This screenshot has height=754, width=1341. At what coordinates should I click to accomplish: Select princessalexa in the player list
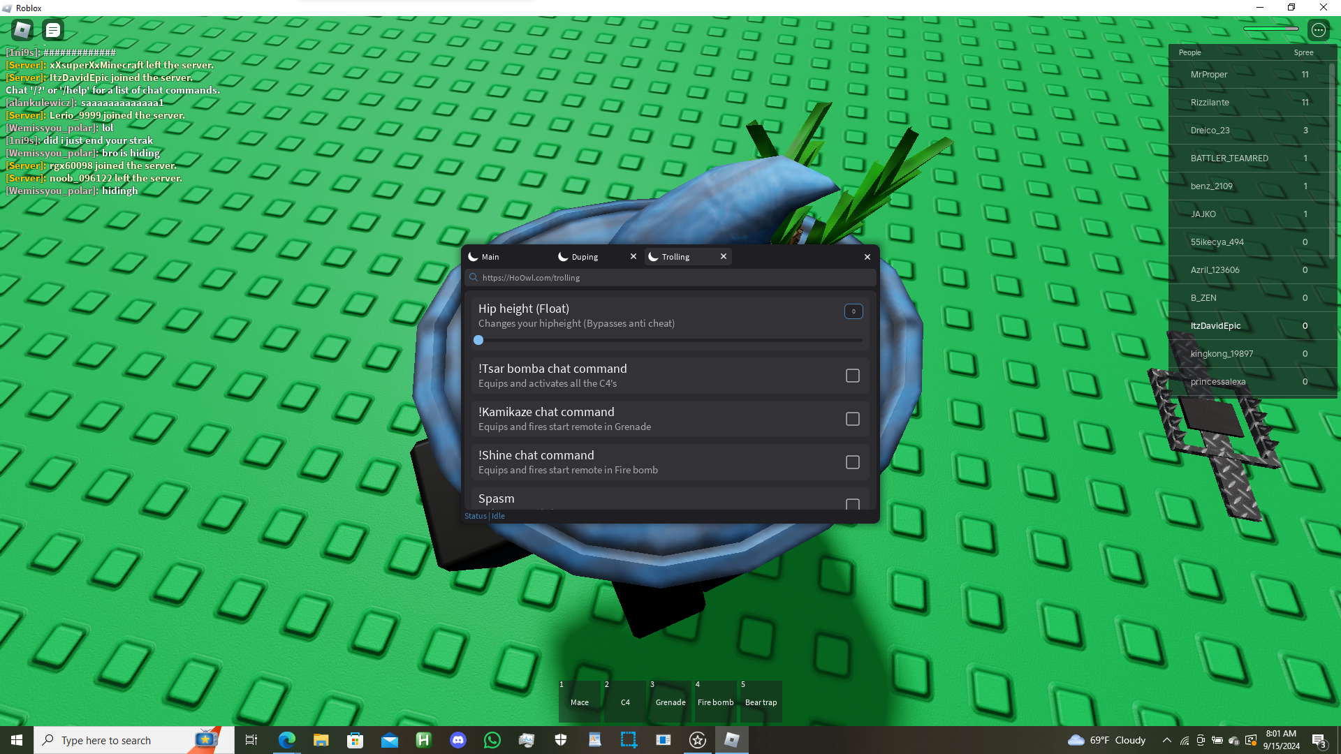pos(1249,382)
